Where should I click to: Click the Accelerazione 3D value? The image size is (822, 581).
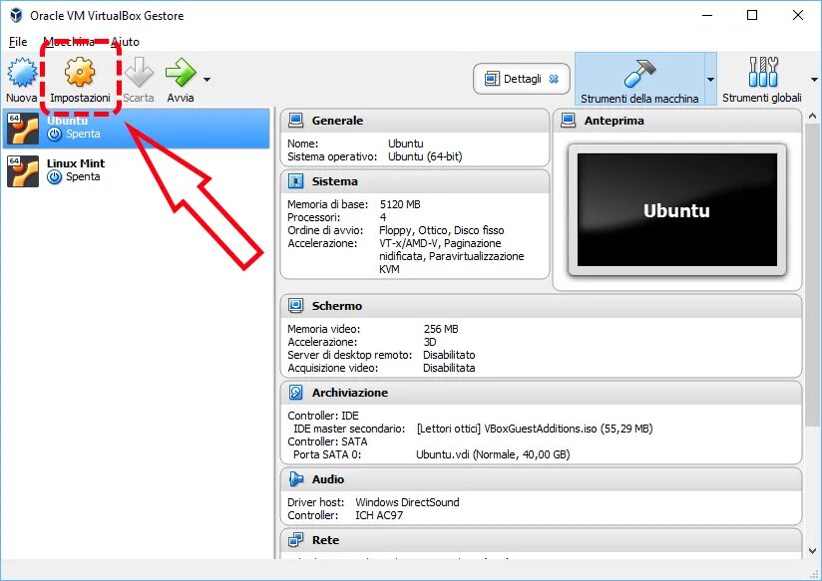click(430, 342)
